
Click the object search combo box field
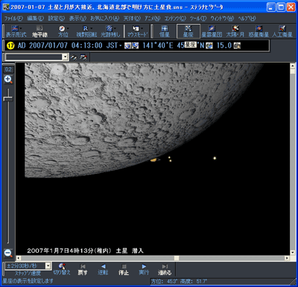(34, 57)
